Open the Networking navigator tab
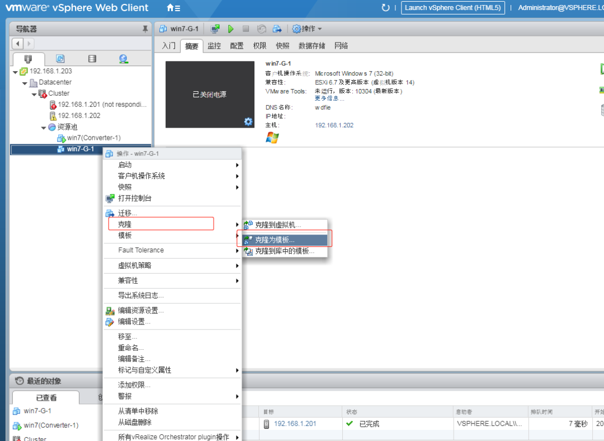This screenshot has width=604, height=441. (123, 59)
